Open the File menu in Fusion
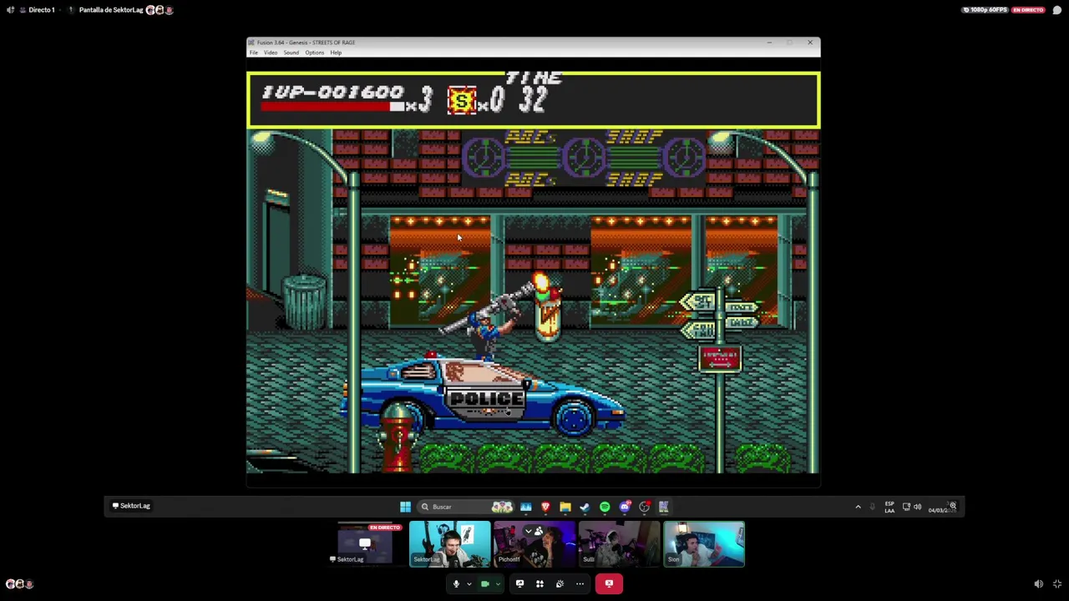The height and width of the screenshot is (601, 1069). 254,53
